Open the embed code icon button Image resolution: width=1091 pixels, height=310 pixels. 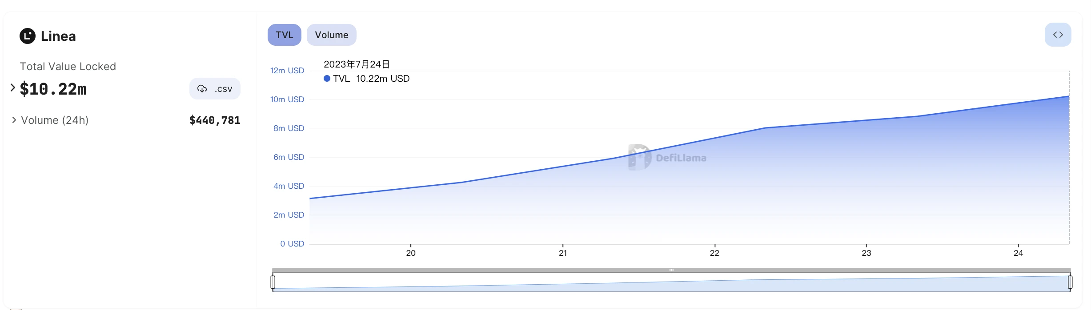(1058, 35)
